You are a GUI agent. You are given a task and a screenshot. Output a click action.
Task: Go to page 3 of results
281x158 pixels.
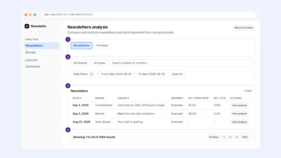click(x=237, y=137)
